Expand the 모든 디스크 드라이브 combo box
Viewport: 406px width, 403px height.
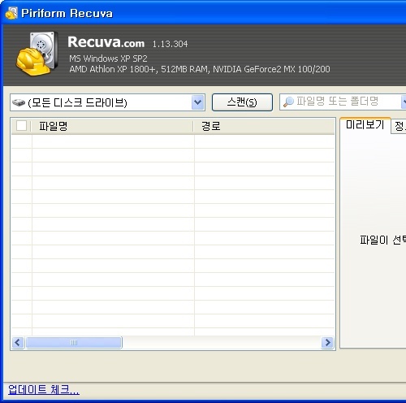pos(107,102)
